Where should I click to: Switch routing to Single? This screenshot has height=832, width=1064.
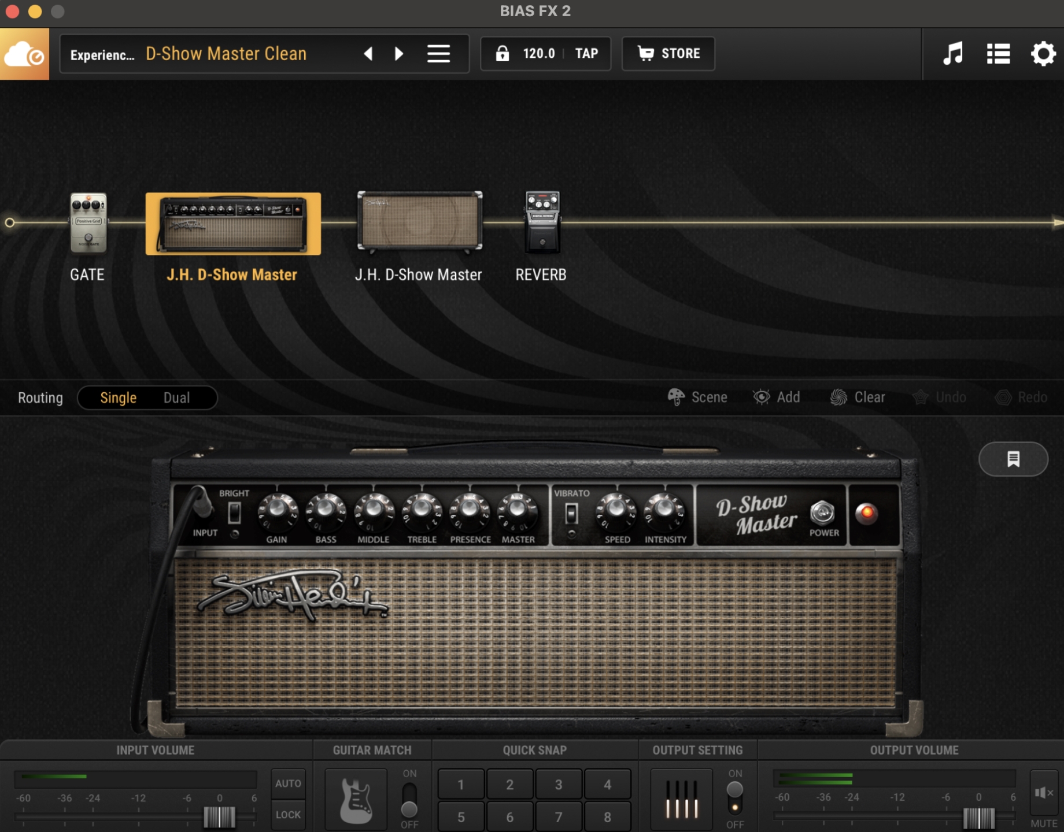[118, 398]
